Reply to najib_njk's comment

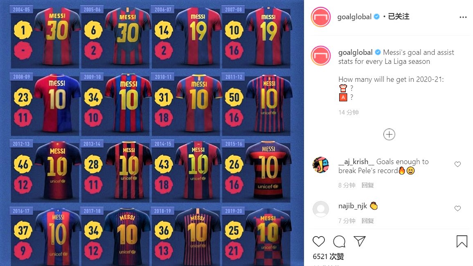click(367, 221)
